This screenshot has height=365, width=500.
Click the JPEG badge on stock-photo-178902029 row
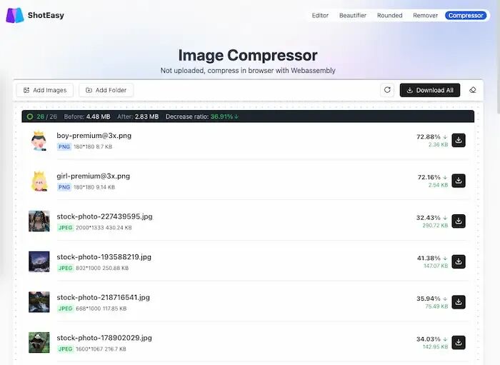click(x=66, y=349)
